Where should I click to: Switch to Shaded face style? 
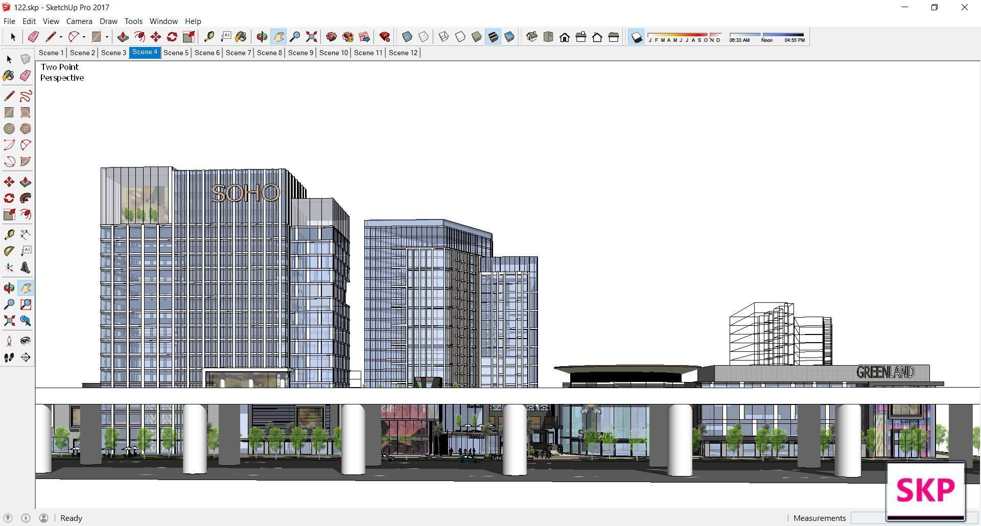[x=477, y=37]
